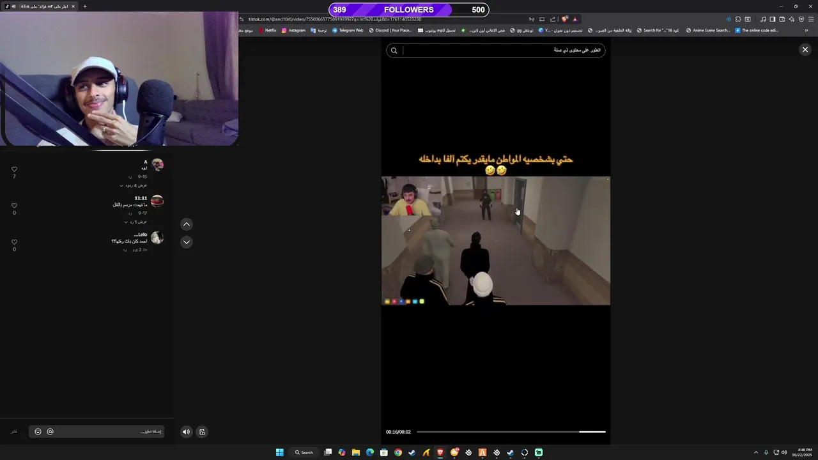Open Microsoft Store from the taskbar
The width and height of the screenshot is (818, 460).
[x=384, y=452]
